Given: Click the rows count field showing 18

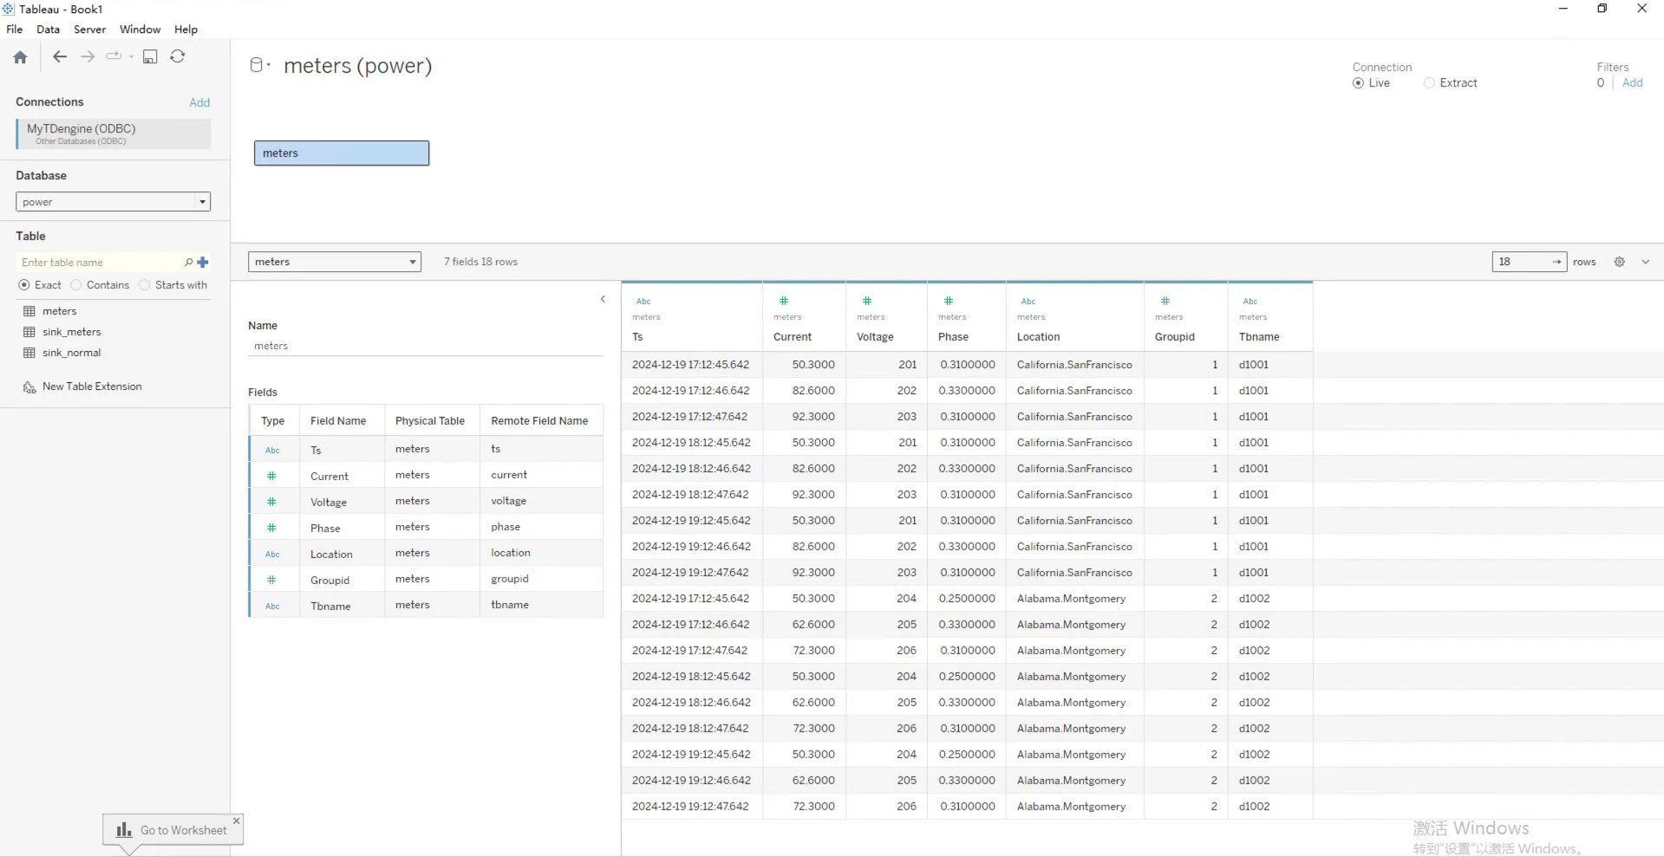Looking at the screenshot, I should click(x=1529, y=262).
